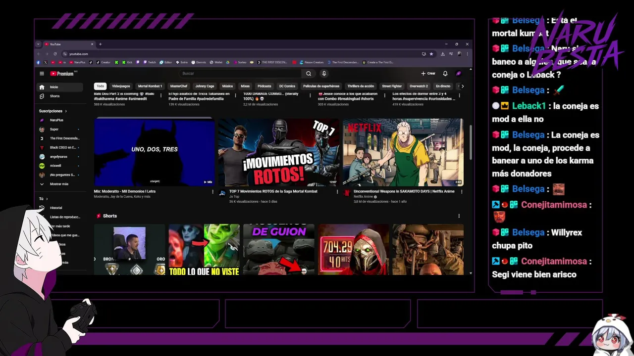634x356 pixels.
Task: Click the YouTube page vertical scrollbar
Action: [471, 142]
